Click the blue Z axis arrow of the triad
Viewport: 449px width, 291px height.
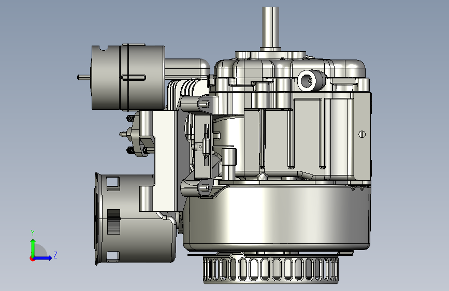pos(42,258)
